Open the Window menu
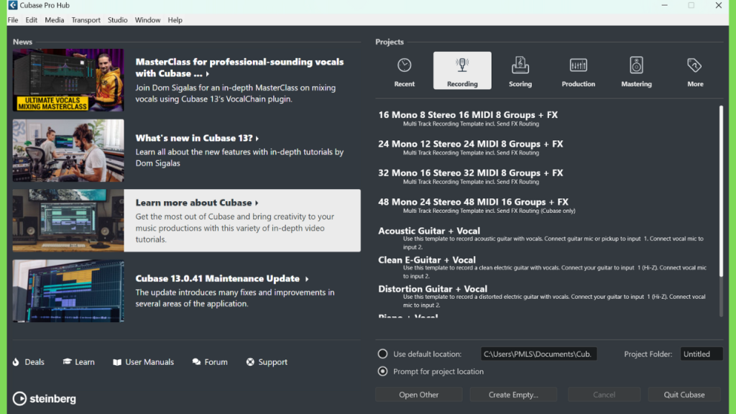The height and width of the screenshot is (414, 736). (x=147, y=20)
